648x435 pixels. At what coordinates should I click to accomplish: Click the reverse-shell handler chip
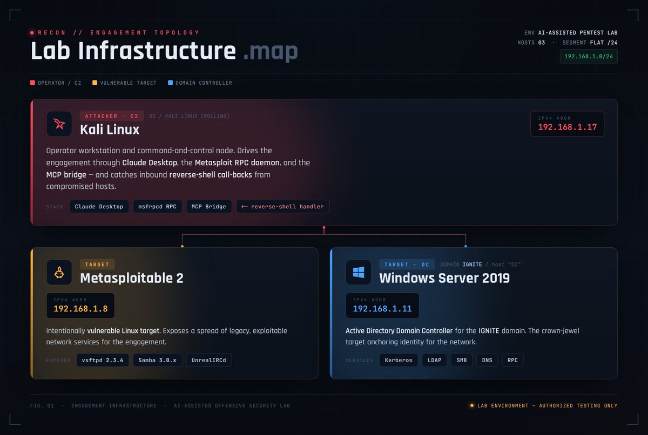click(282, 207)
